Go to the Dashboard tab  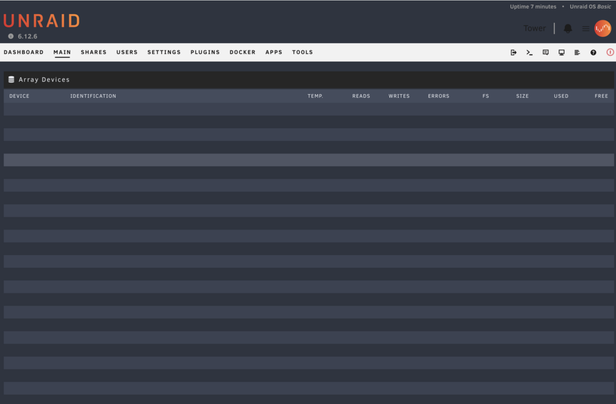tap(23, 52)
